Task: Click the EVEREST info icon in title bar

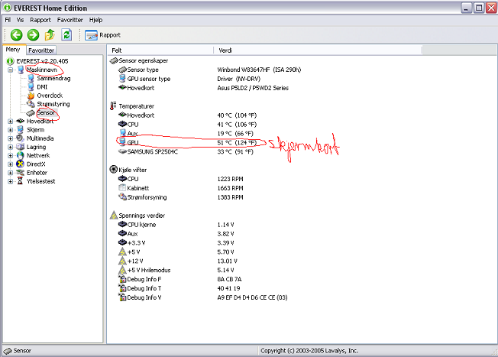Action: 8,8
